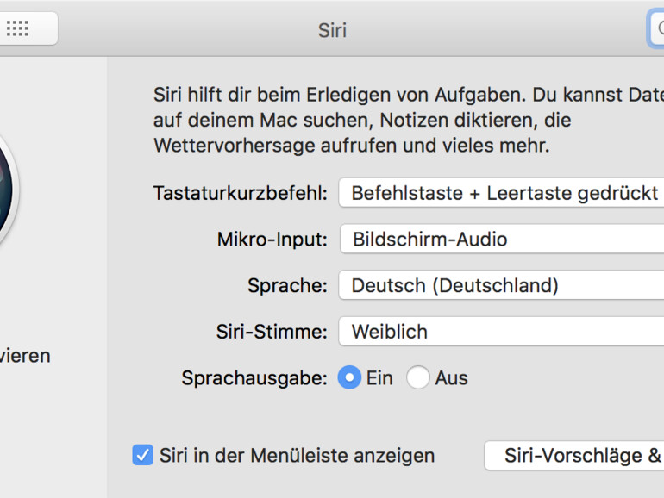Click the Siri-Vorschläge & button
This screenshot has height=498, width=664.
[x=574, y=455]
